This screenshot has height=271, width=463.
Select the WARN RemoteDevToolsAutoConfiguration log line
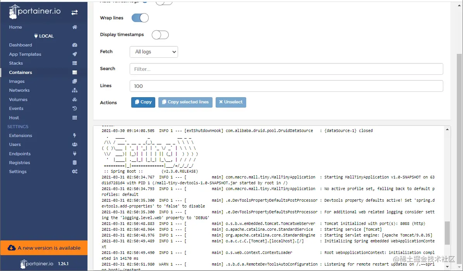268,267
